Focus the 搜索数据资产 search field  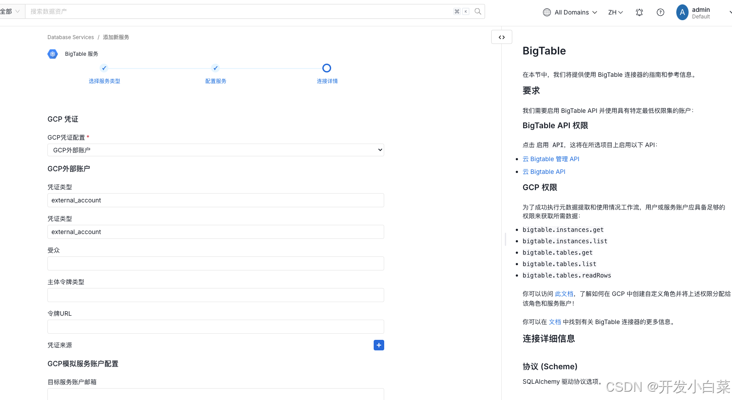point(239,11)
